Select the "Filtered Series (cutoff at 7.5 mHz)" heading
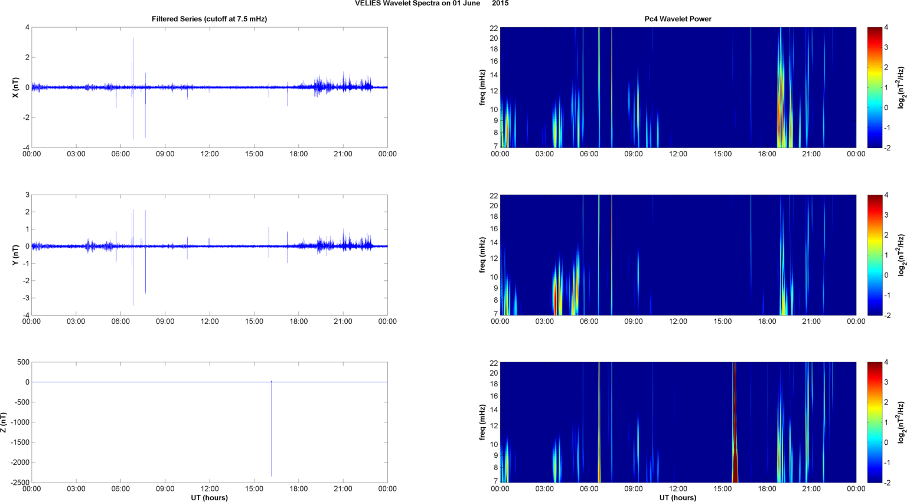Viewport: 907px width, 502px height. point(209,19)
